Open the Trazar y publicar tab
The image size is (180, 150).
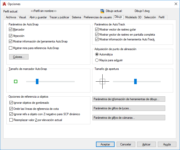pos(59,17)
